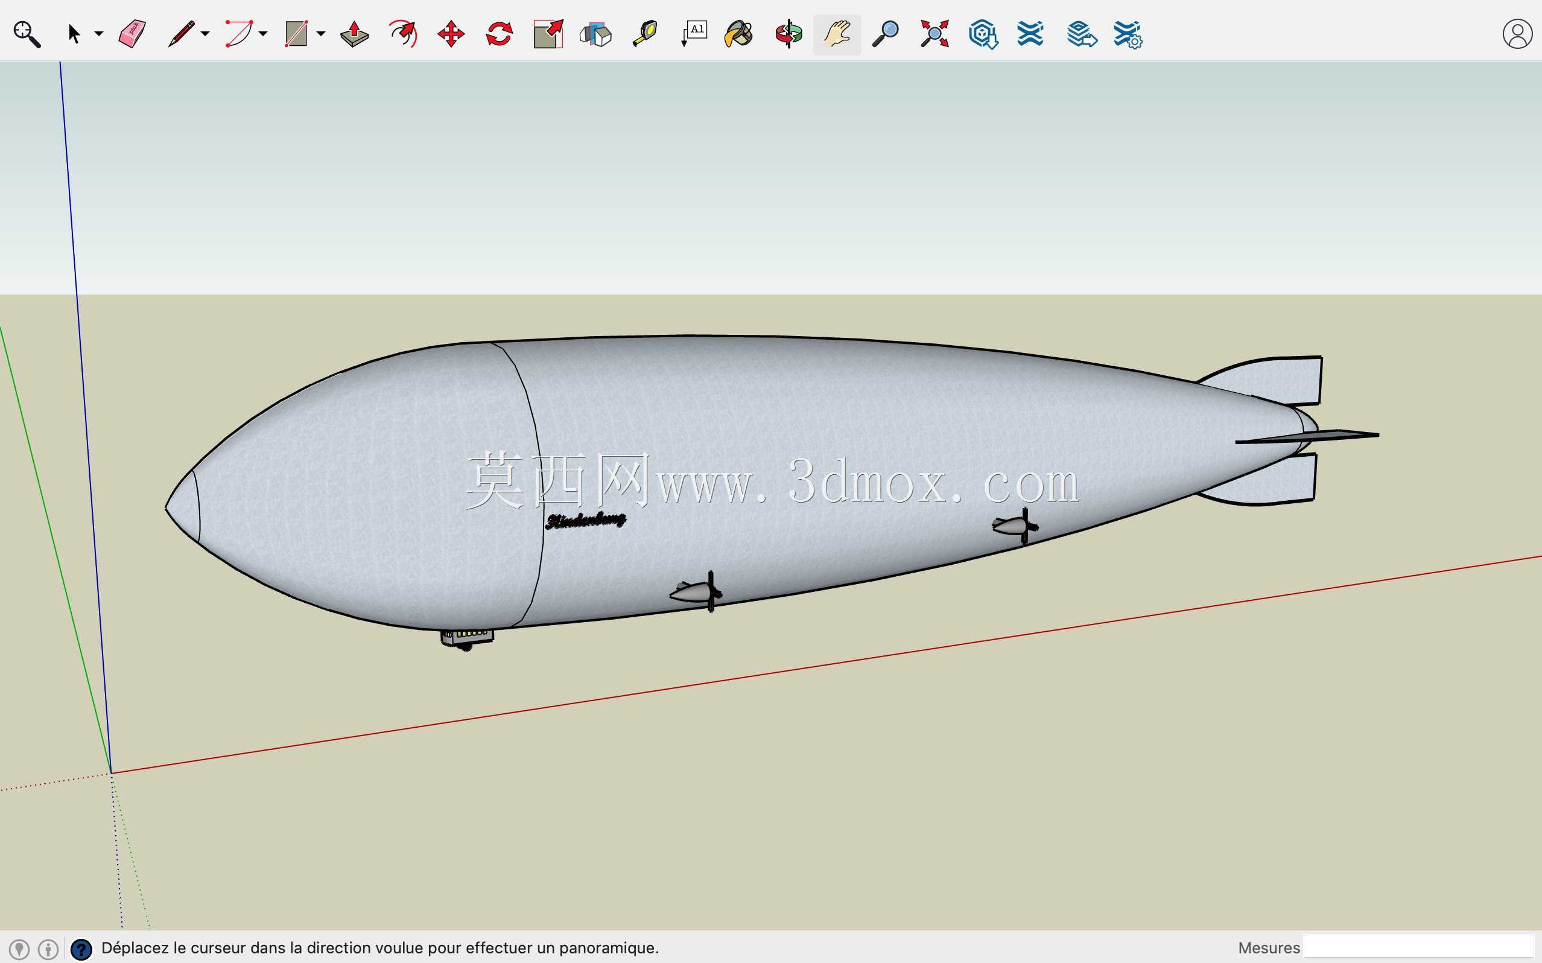Image resolution: width=1542 pixels, height=963 pixels.
Task: Choose the Offset tool
Action: (403, 34)
